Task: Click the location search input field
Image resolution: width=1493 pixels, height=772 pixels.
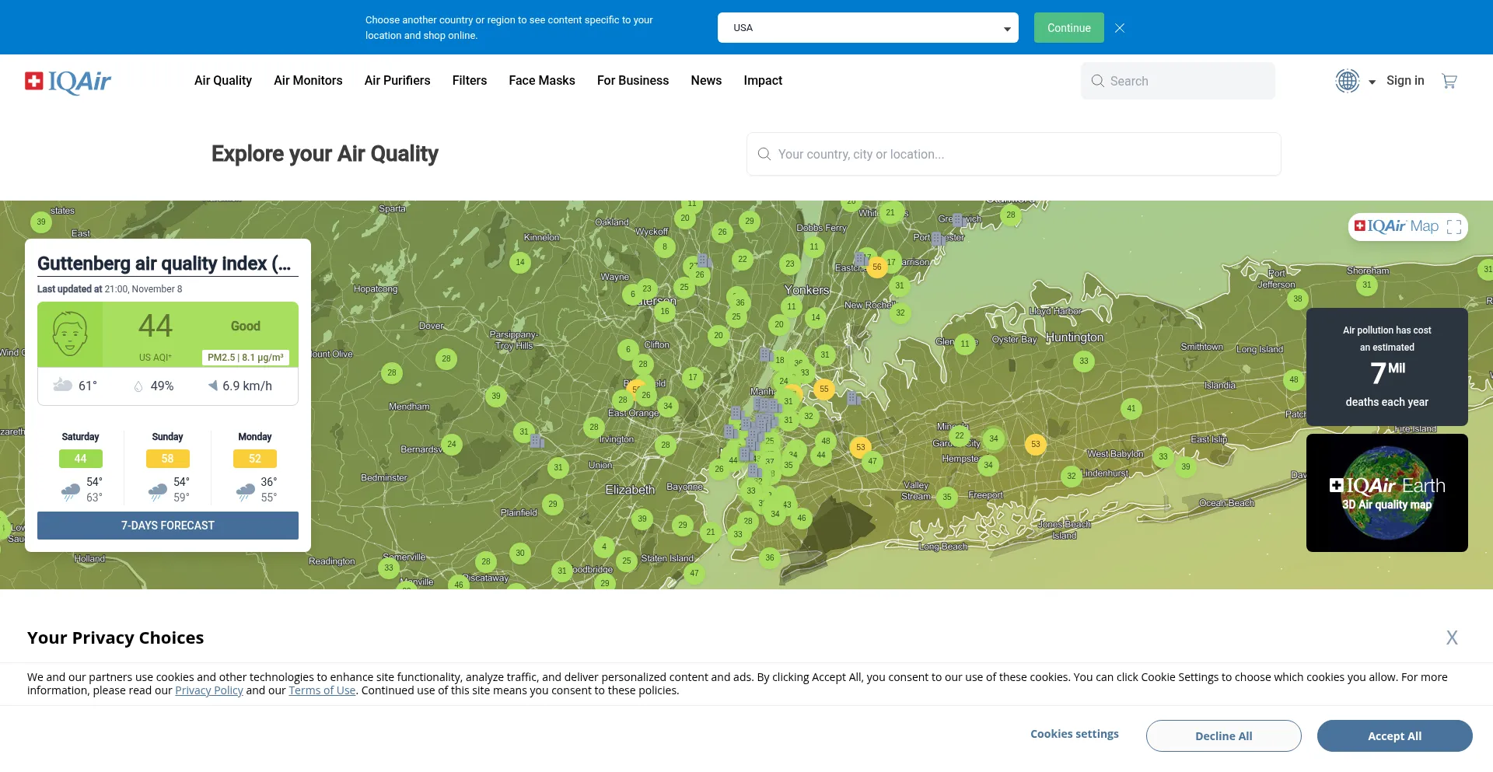Action: point(1012,154)
